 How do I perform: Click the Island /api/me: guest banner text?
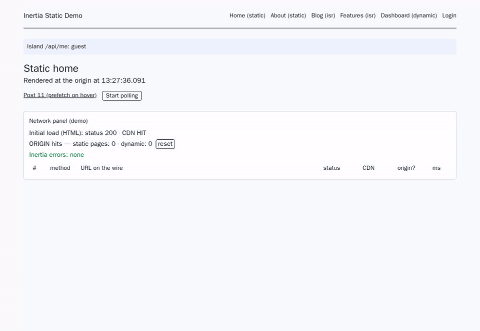56,46
